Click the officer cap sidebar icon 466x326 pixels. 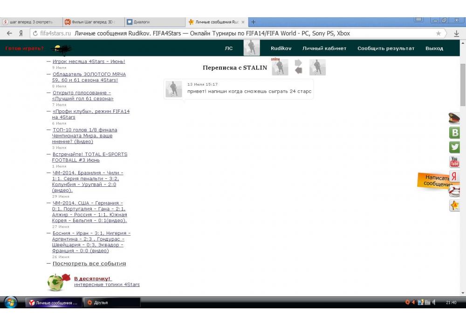(454, 118)
